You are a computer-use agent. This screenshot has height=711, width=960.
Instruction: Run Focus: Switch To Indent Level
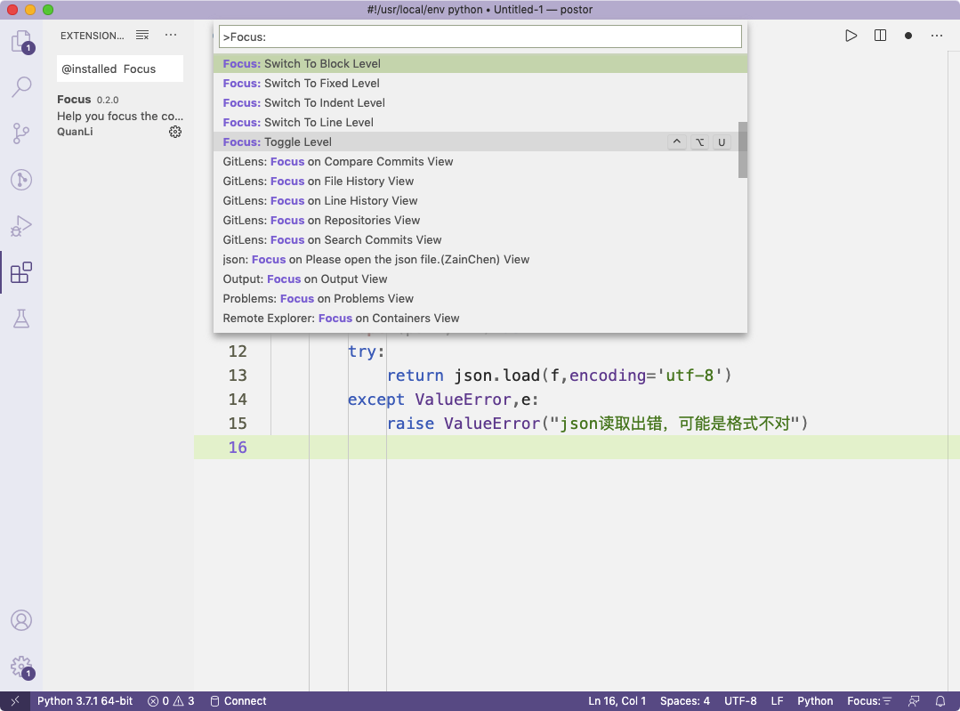click(480, 103)
